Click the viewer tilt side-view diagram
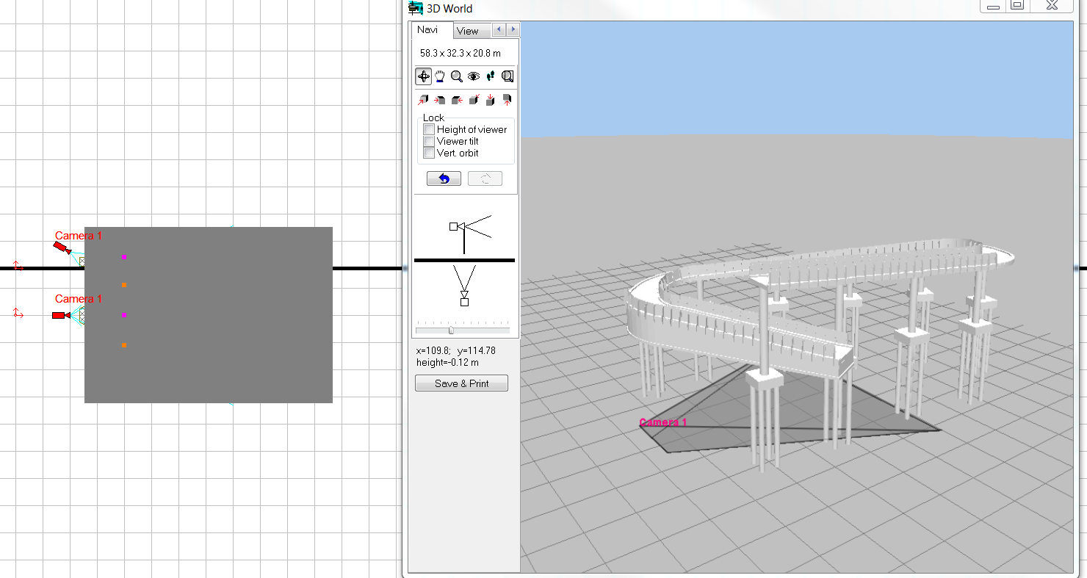This screenshot has height=578, width=1087. 469,234
